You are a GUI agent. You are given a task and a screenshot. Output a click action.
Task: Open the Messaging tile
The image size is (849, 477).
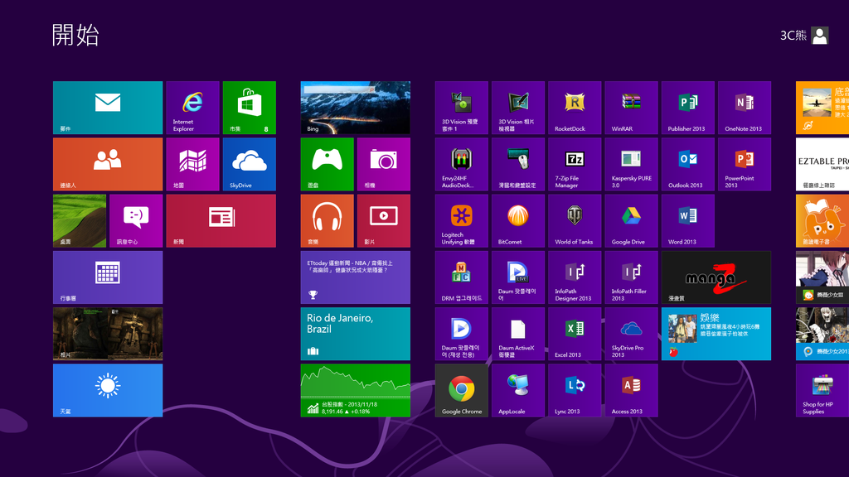click(136, 220)
